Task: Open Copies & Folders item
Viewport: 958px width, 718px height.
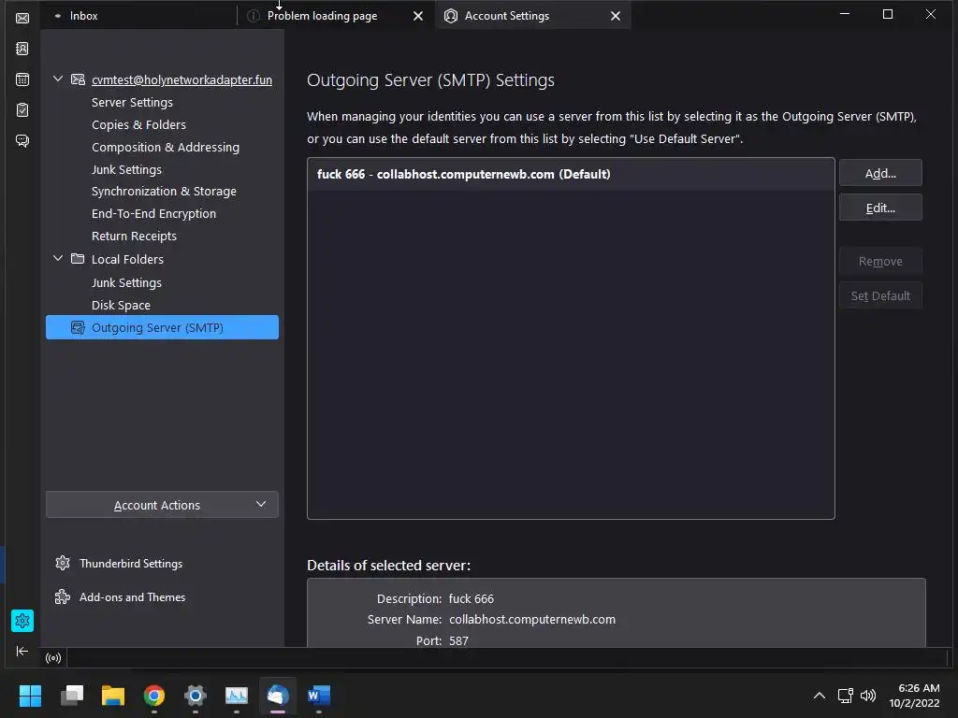Action: pyautogui.click(x=138, y=124)
